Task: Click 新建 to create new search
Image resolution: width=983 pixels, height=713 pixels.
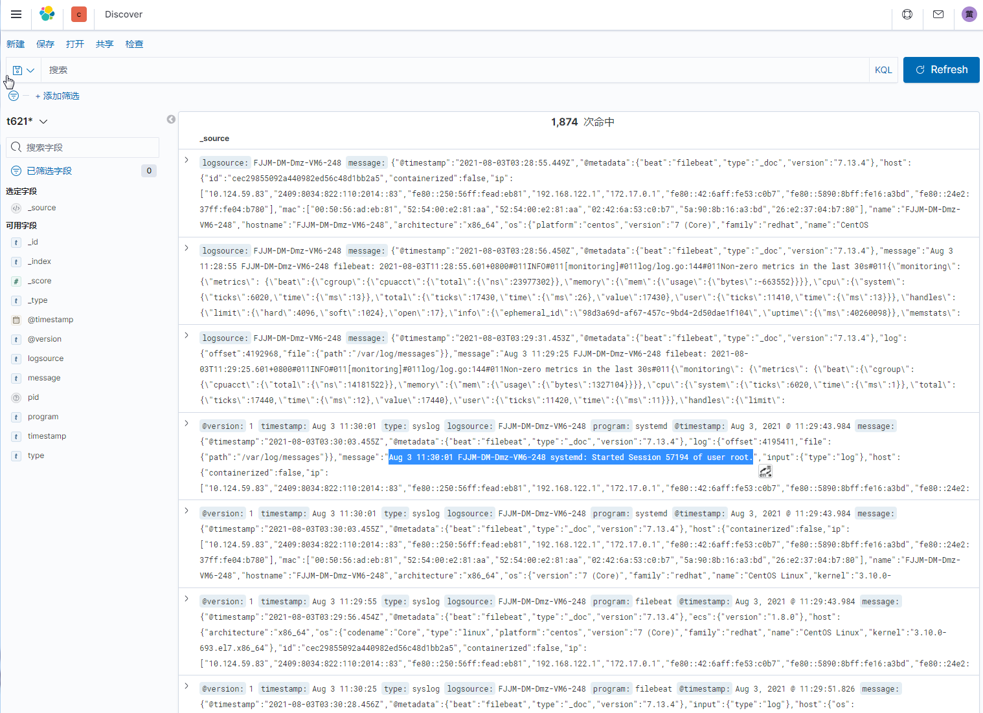Action: [16, 44]
